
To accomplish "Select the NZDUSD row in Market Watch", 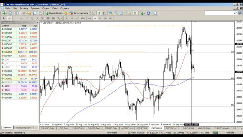I will (19, 94).
